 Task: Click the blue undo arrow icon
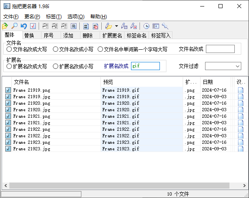click(x=24, y=26)
